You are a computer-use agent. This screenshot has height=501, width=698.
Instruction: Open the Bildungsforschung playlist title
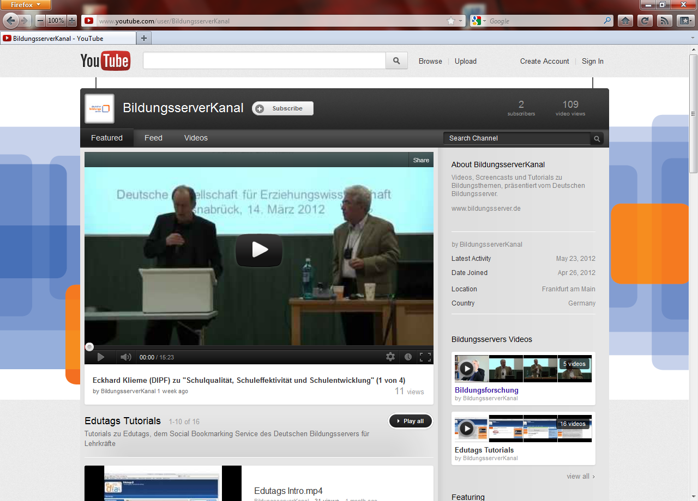(x=486, y=390)
